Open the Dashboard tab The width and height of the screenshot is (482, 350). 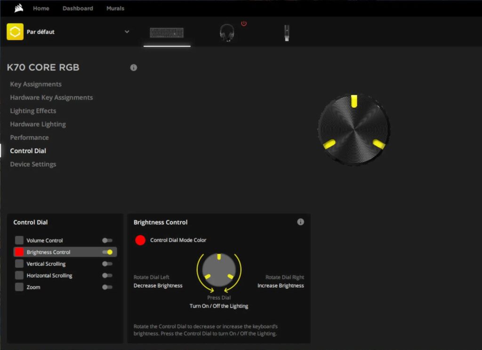[78, 8]
